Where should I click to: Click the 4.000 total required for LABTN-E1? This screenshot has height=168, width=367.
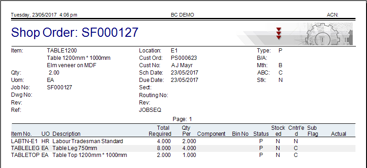point(164,141)
